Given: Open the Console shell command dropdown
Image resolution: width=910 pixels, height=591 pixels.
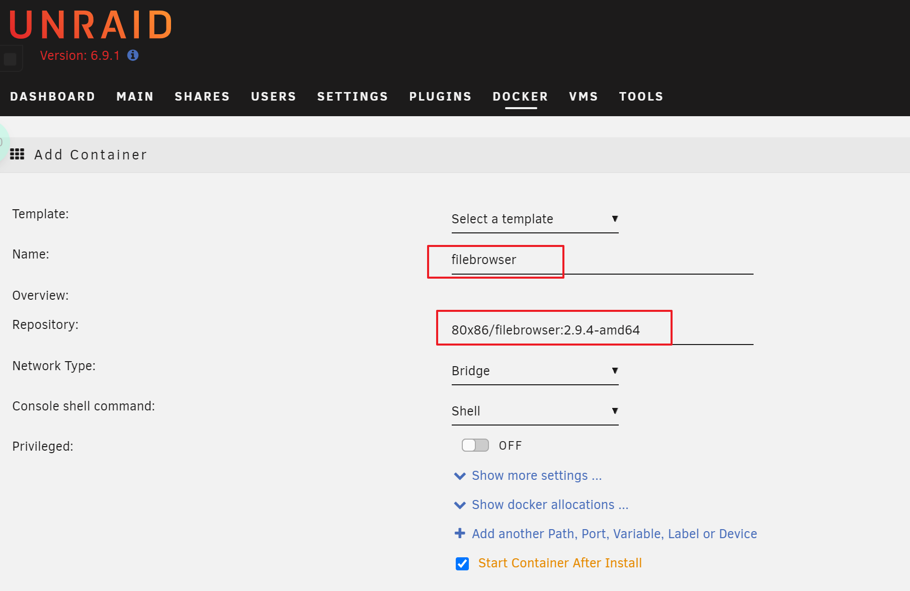Looking at the screenshot, I should [535, 411].
